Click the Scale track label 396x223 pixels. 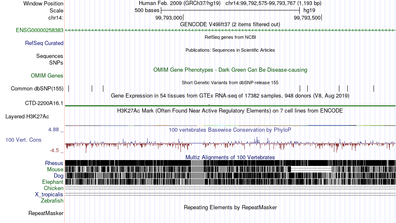point(56,10)
